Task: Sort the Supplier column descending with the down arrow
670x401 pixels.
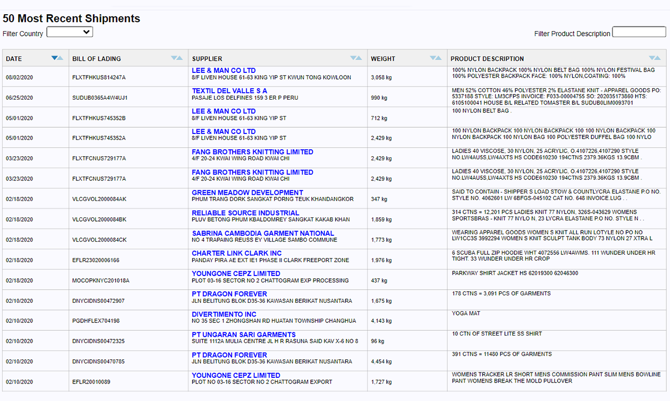Action: point(353,58)
